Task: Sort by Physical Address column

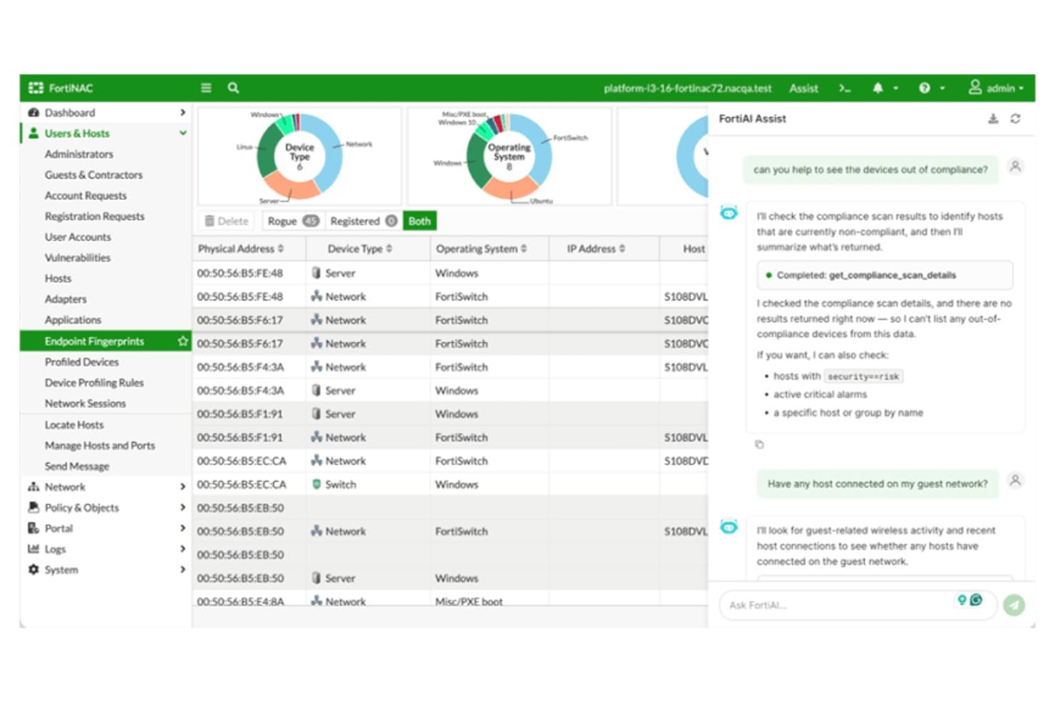Action: [x=241, y=249]
